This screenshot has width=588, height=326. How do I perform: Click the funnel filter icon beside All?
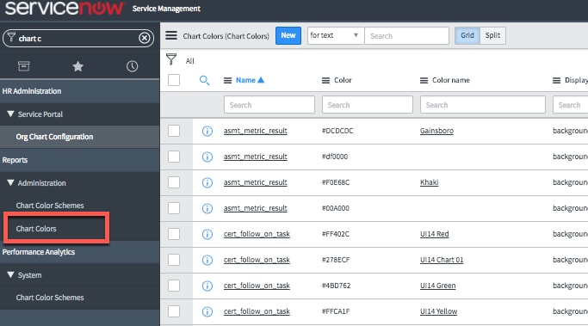tap(171, 59)
